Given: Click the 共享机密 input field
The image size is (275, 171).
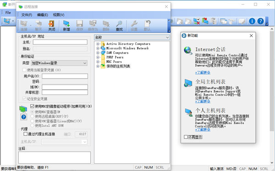Looking at the screenshot, I should click(65, 92).
